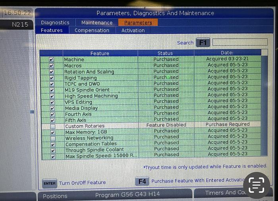Viewport: 278px width, 201px height.
Task: Switch to the Maintenance tab
Action: point(97,23)
